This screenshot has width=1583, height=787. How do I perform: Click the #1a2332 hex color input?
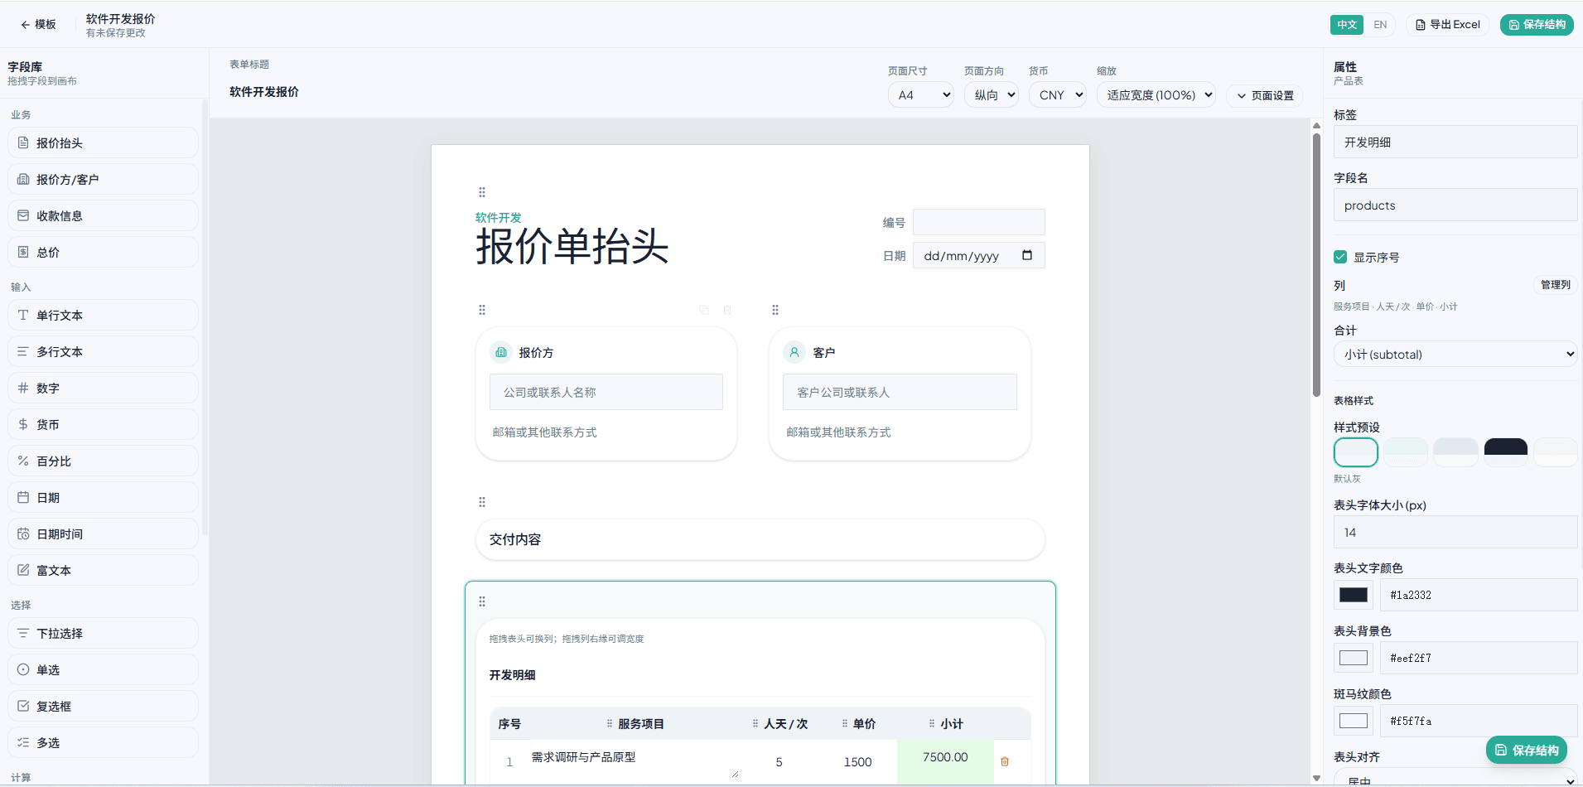[1479, 595]
